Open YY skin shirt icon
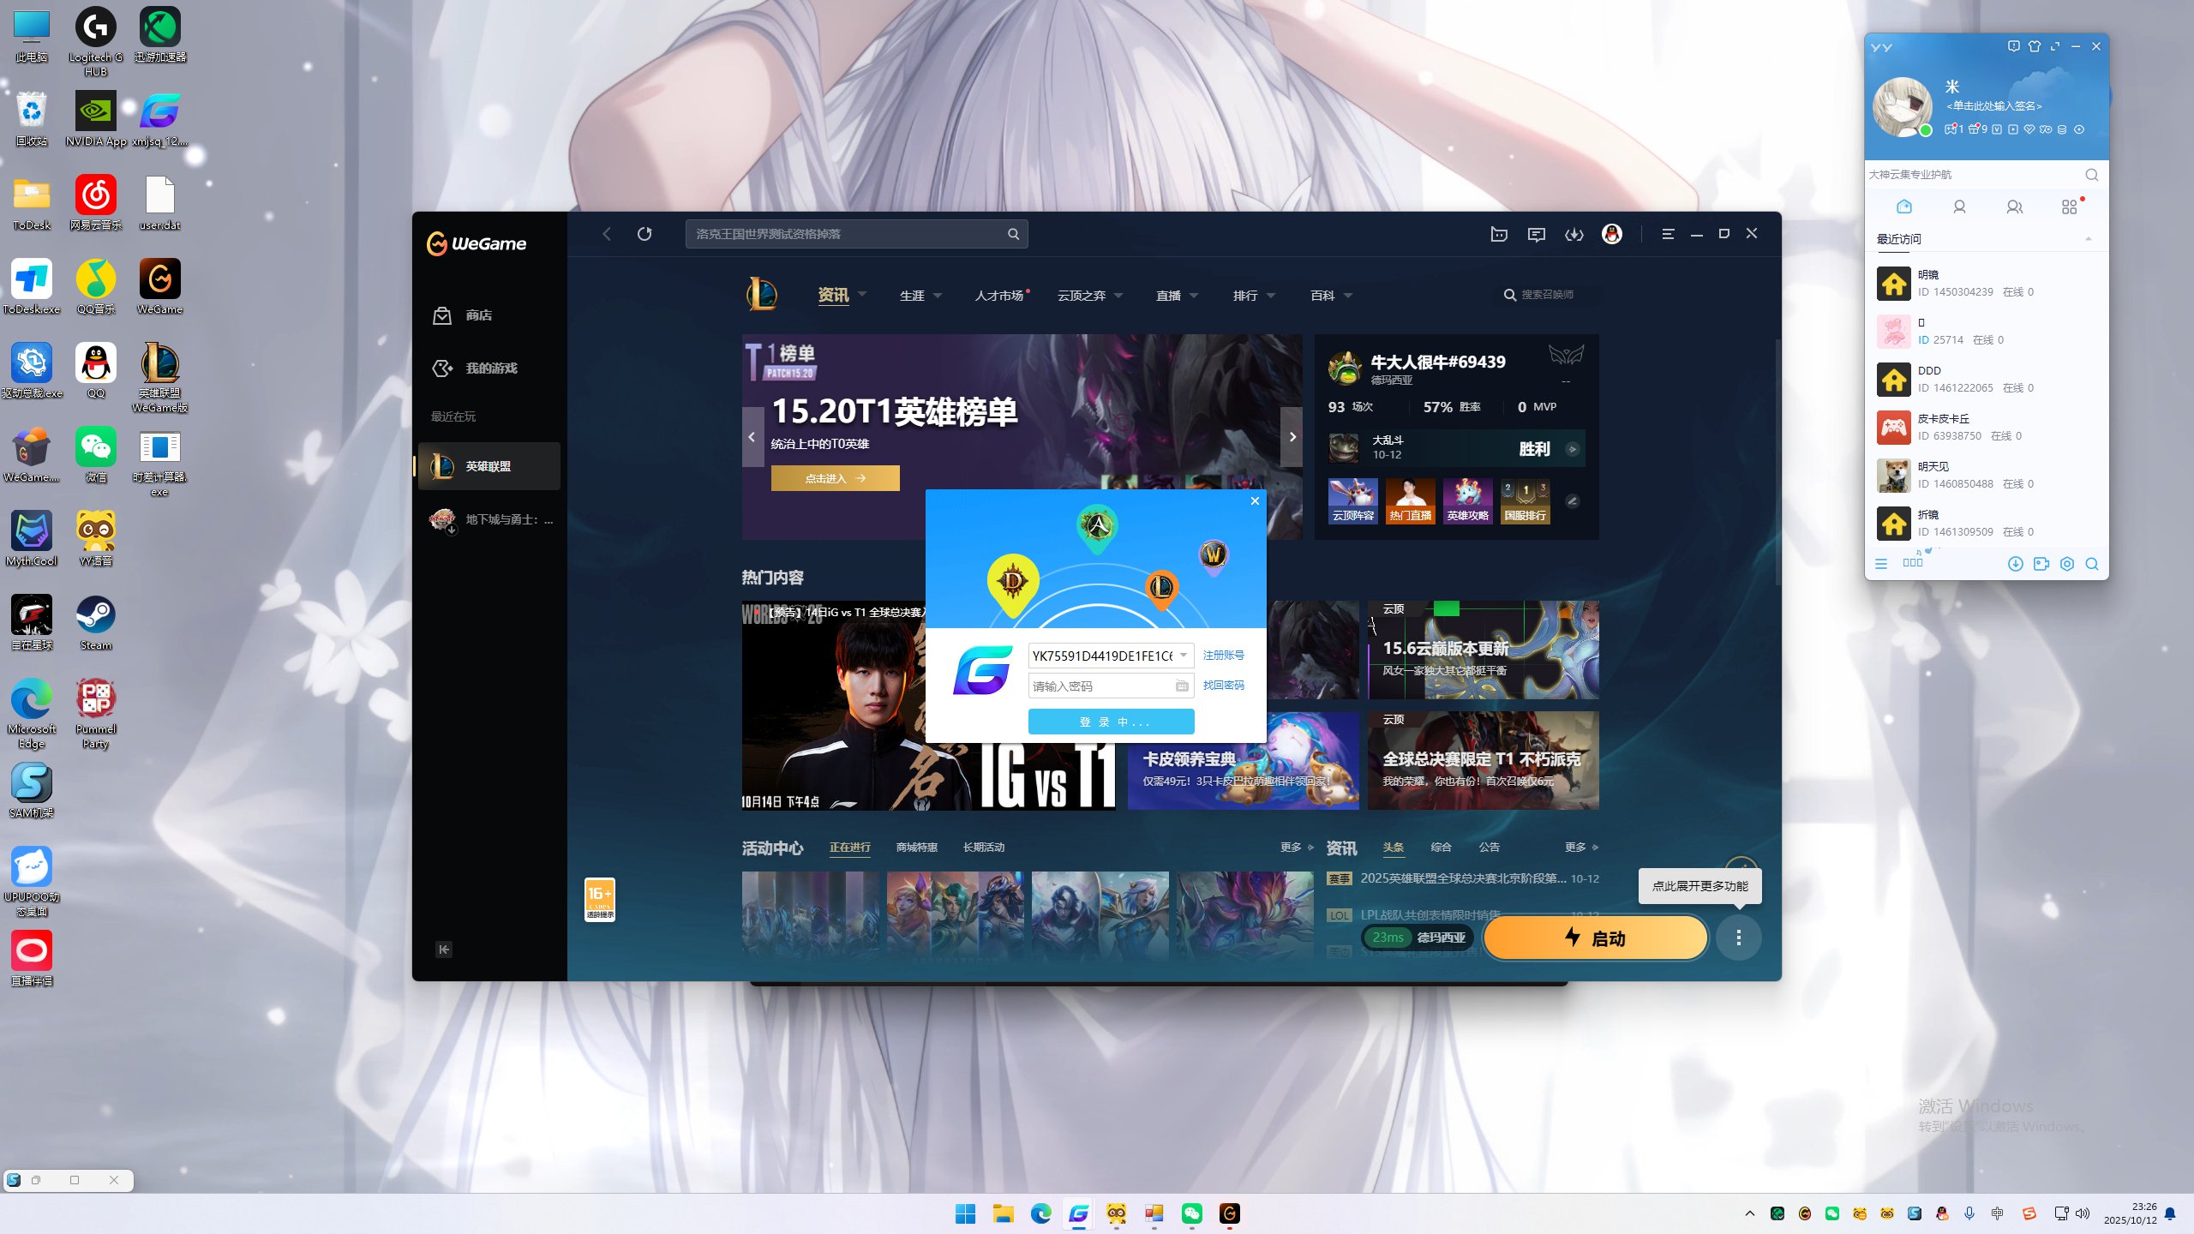The image size is (2194, 1234). coord(2034,46)
